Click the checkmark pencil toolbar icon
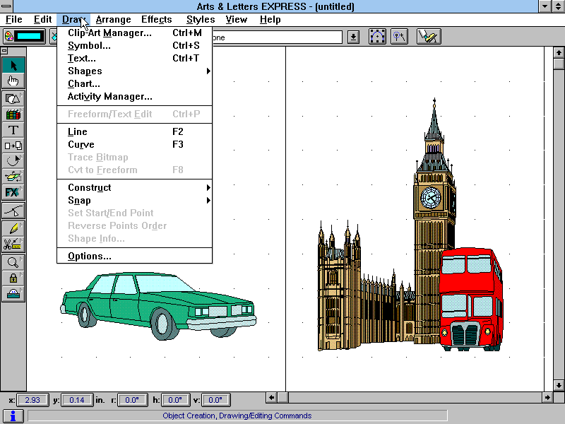Screen dimensions: 565x424 [429, 37]
